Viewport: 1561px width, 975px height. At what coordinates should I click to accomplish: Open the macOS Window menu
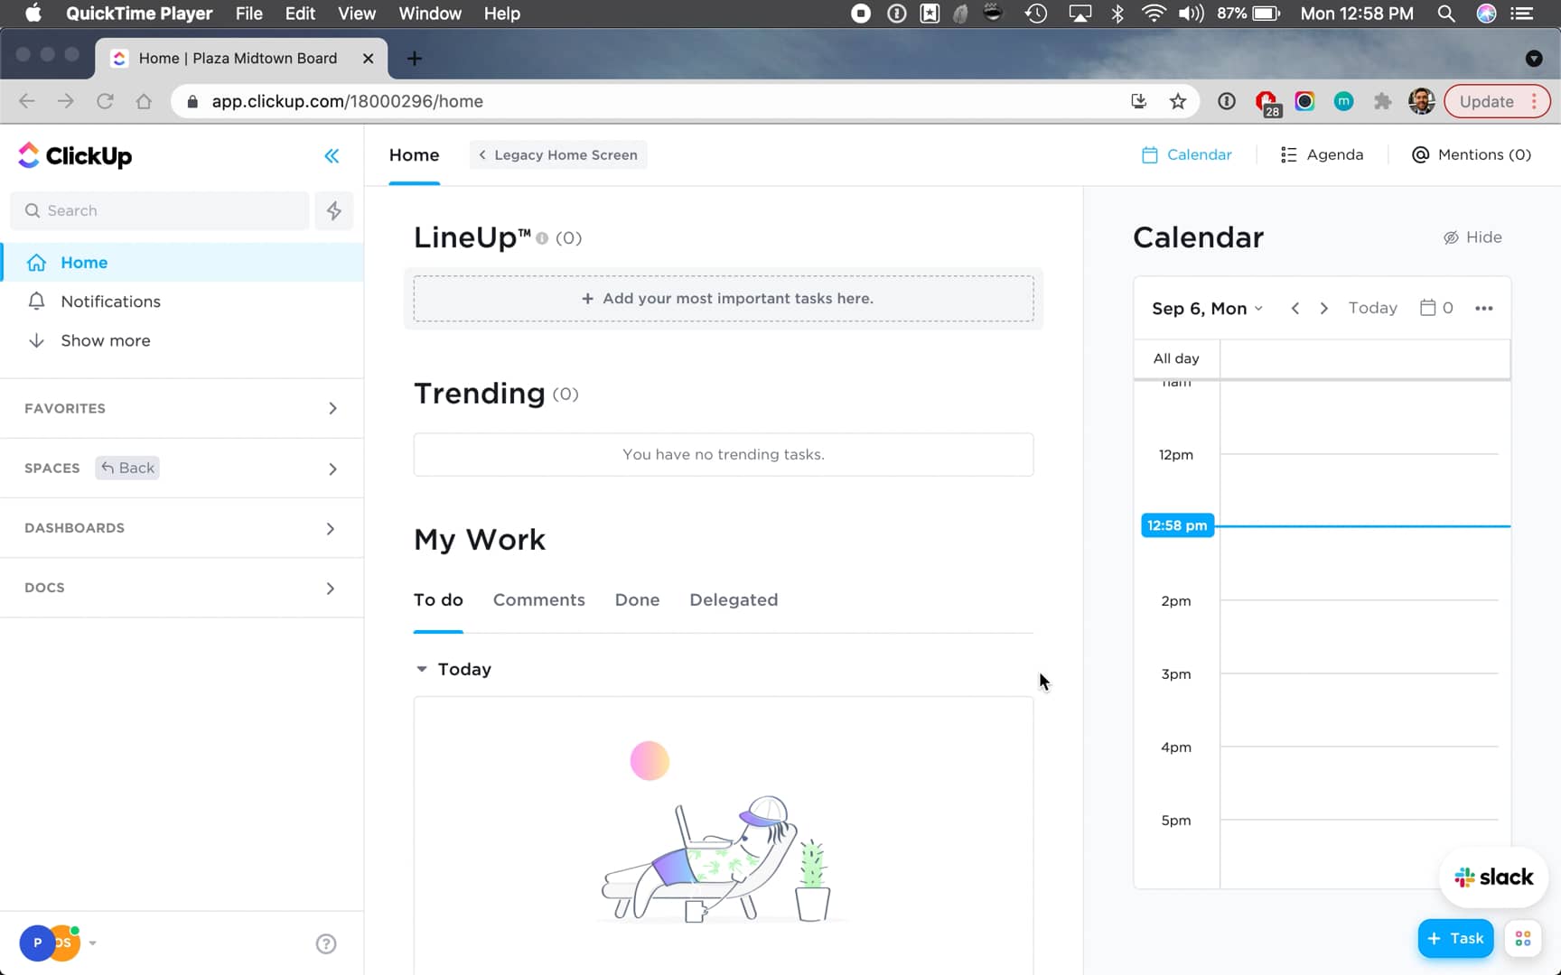pyautogui.click(x=429, y=14)
